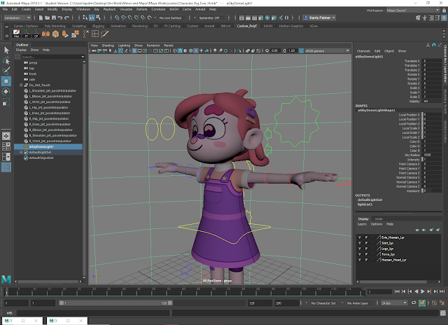The height and width of the screenshot is (325, 448).
Task: Toggle playback P for Skirt_Lyr layer
Action: (366, 243)
